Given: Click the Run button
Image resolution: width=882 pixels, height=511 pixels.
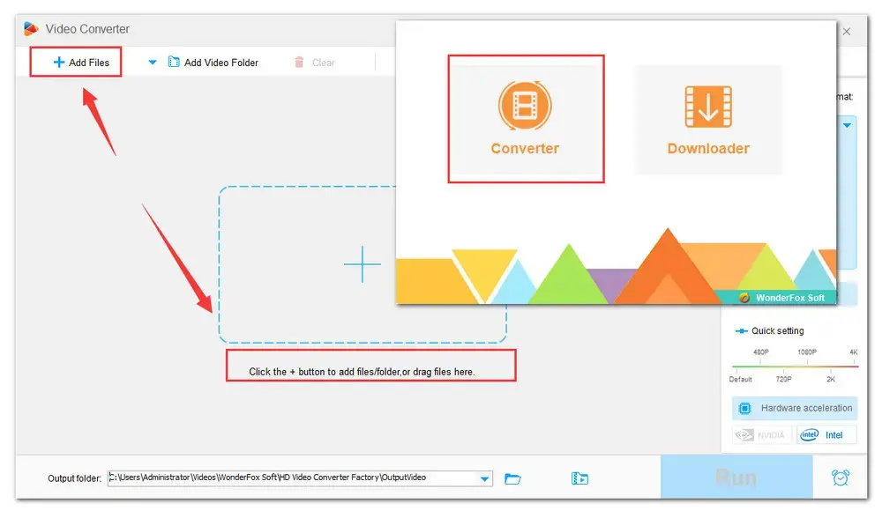Looking at the screenshot, I should point(736,477).
